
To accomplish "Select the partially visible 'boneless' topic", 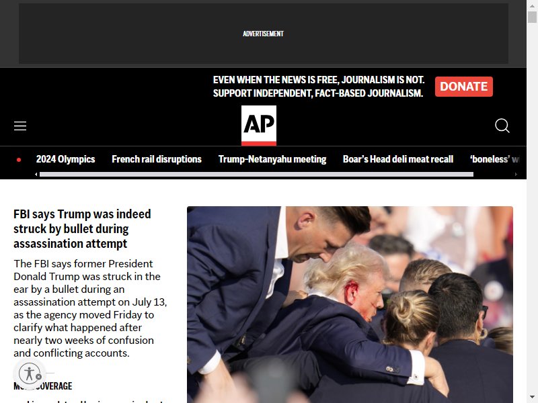I will (495, 159).
